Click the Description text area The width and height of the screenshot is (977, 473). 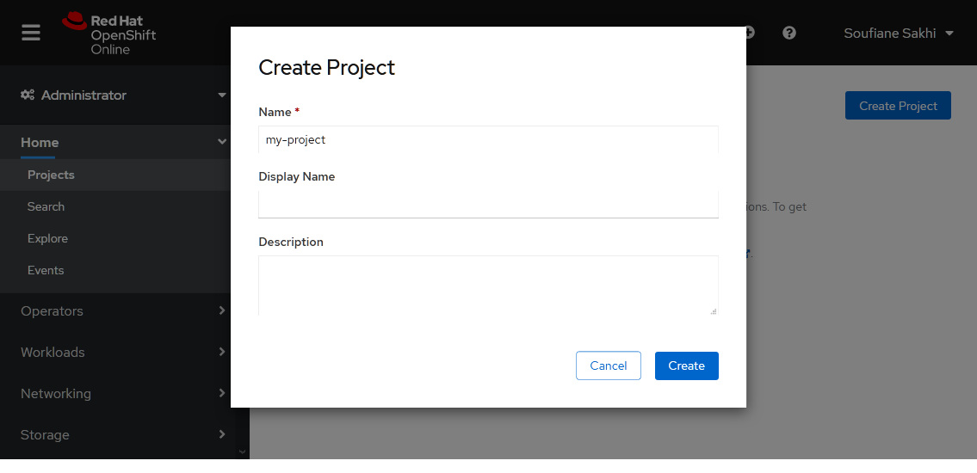pyautogui.click(x=489, y=285)
